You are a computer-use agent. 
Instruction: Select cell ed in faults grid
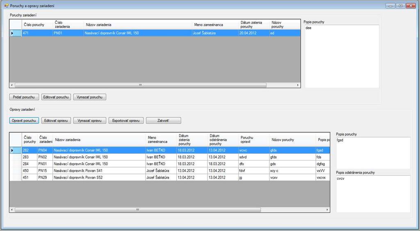(x=285, y=33)
